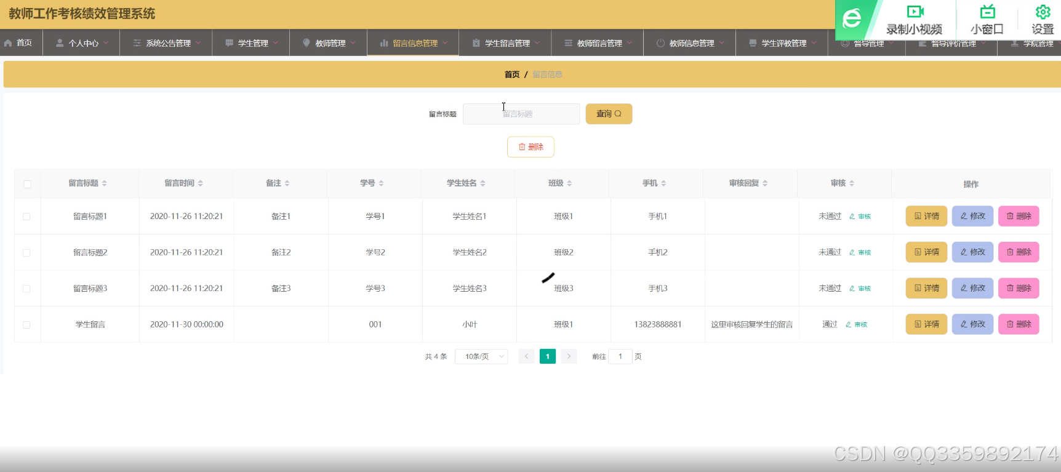Click the bar chart icon beside 留言信息管理
The height and width of the screenshot is (472, 1061).
384,43
